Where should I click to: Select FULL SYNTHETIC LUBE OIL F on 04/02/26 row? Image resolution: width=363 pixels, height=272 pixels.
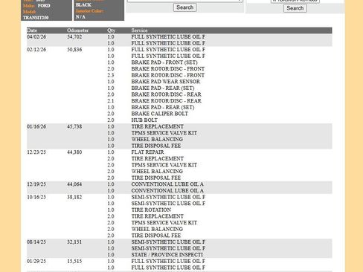point(168,36)
